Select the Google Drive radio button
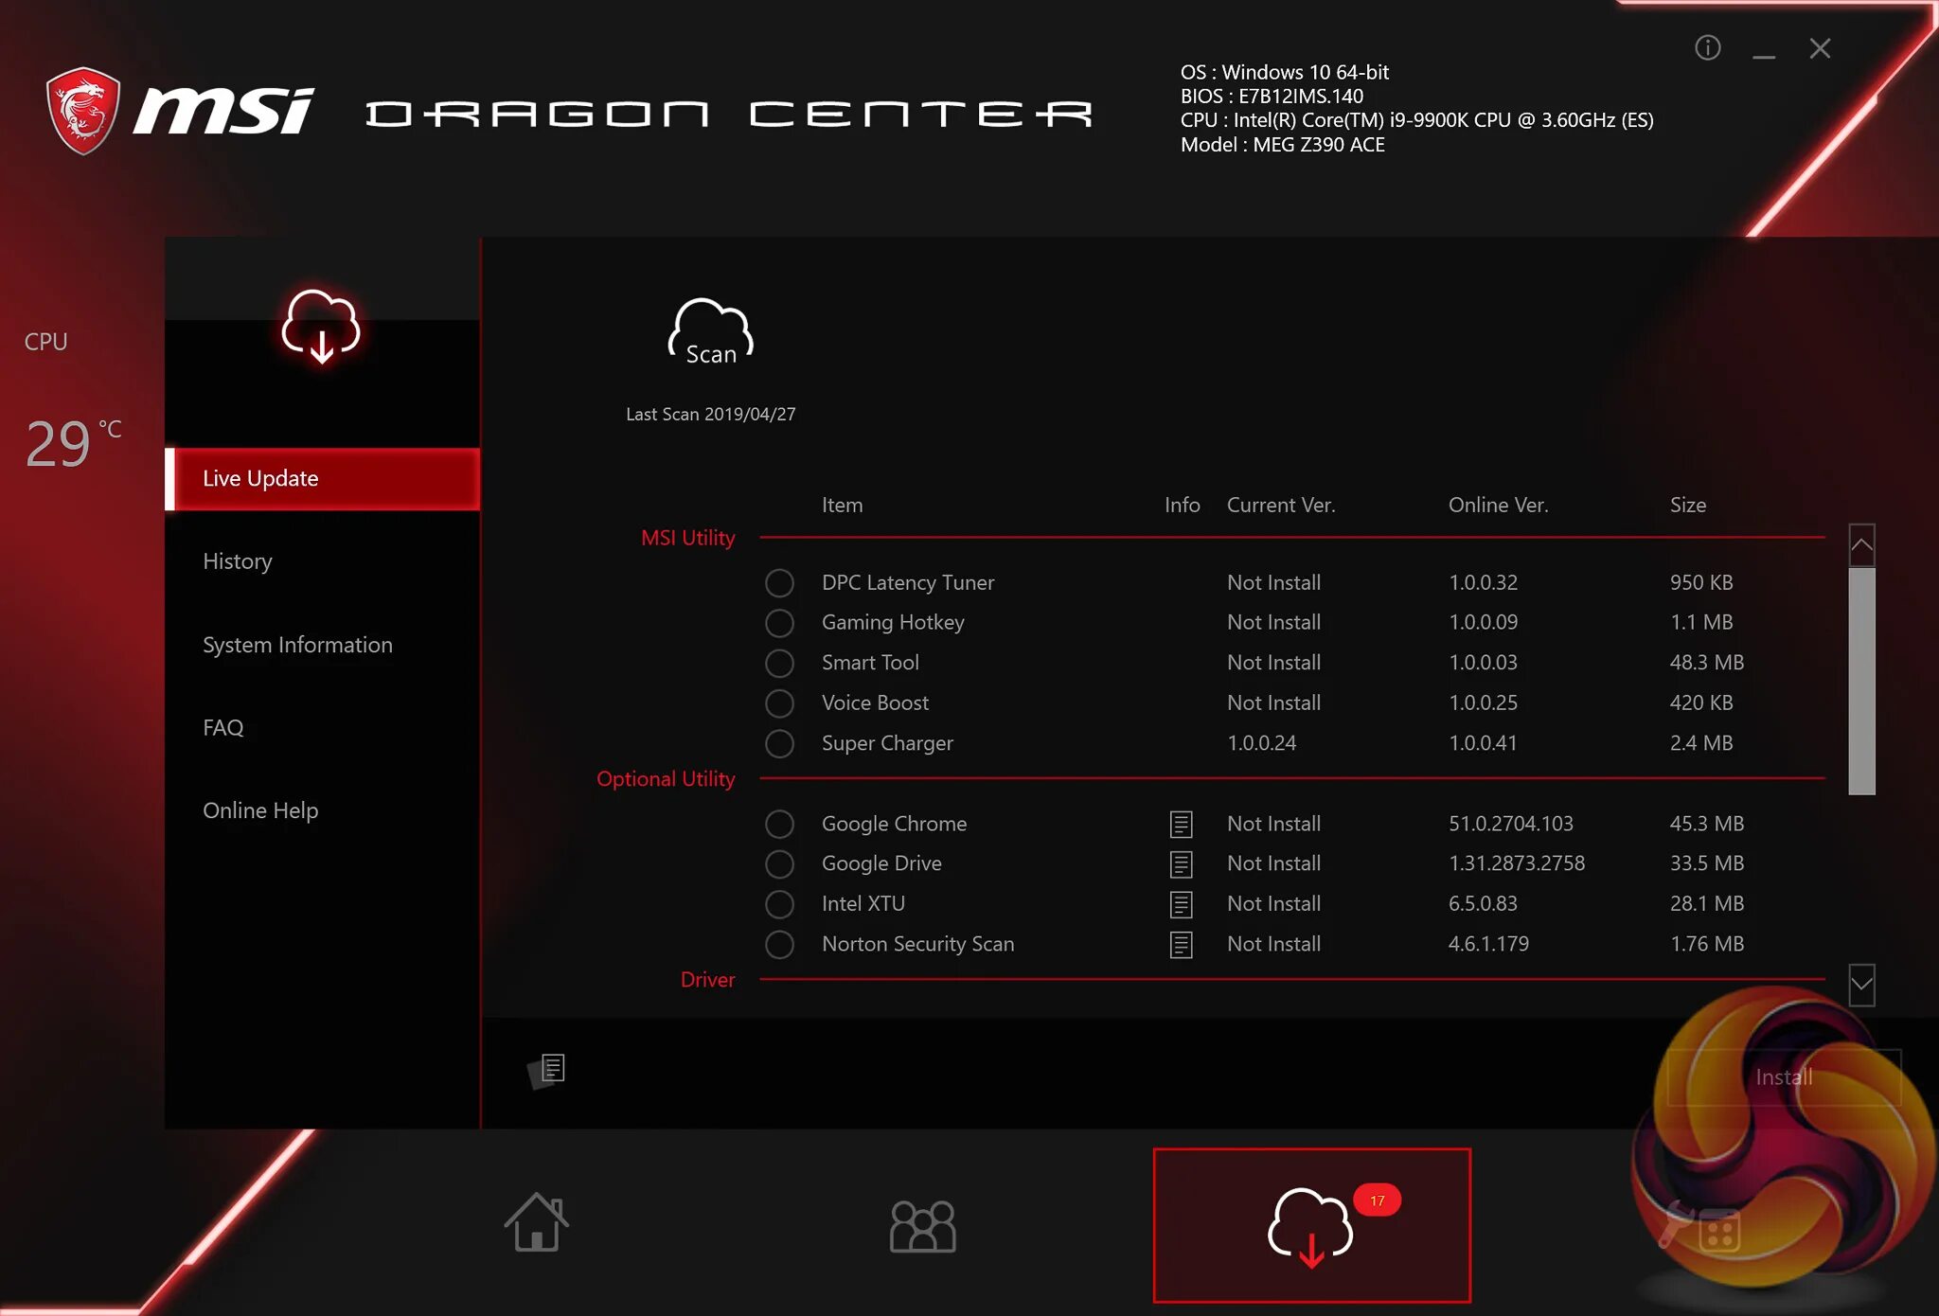The image size is (1939, 1316). (779, 863)
